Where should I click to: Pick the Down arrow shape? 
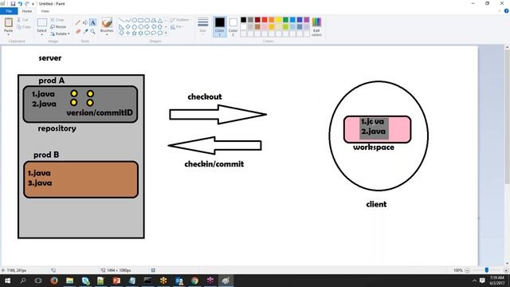click(121, 33)
